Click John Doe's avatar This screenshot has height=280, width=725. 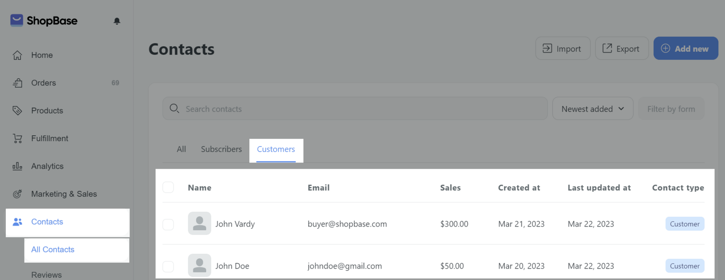coord(199,266)
